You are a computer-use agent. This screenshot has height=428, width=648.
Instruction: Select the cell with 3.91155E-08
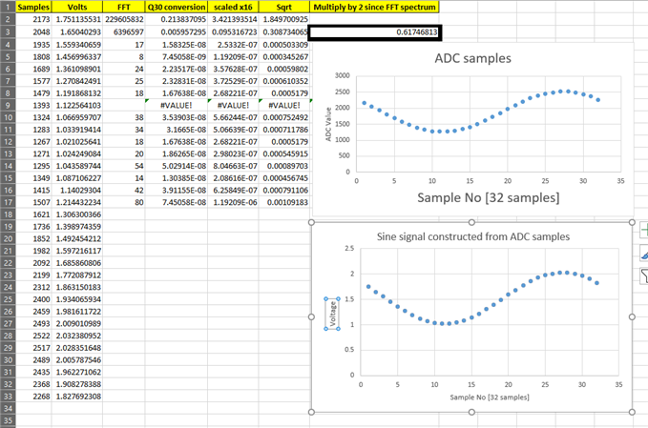coord(176,191)
